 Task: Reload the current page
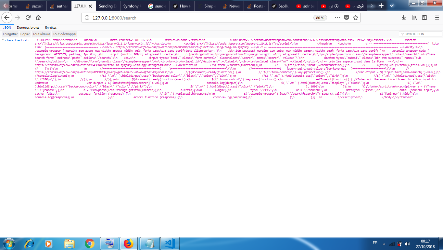pos(28,18)
